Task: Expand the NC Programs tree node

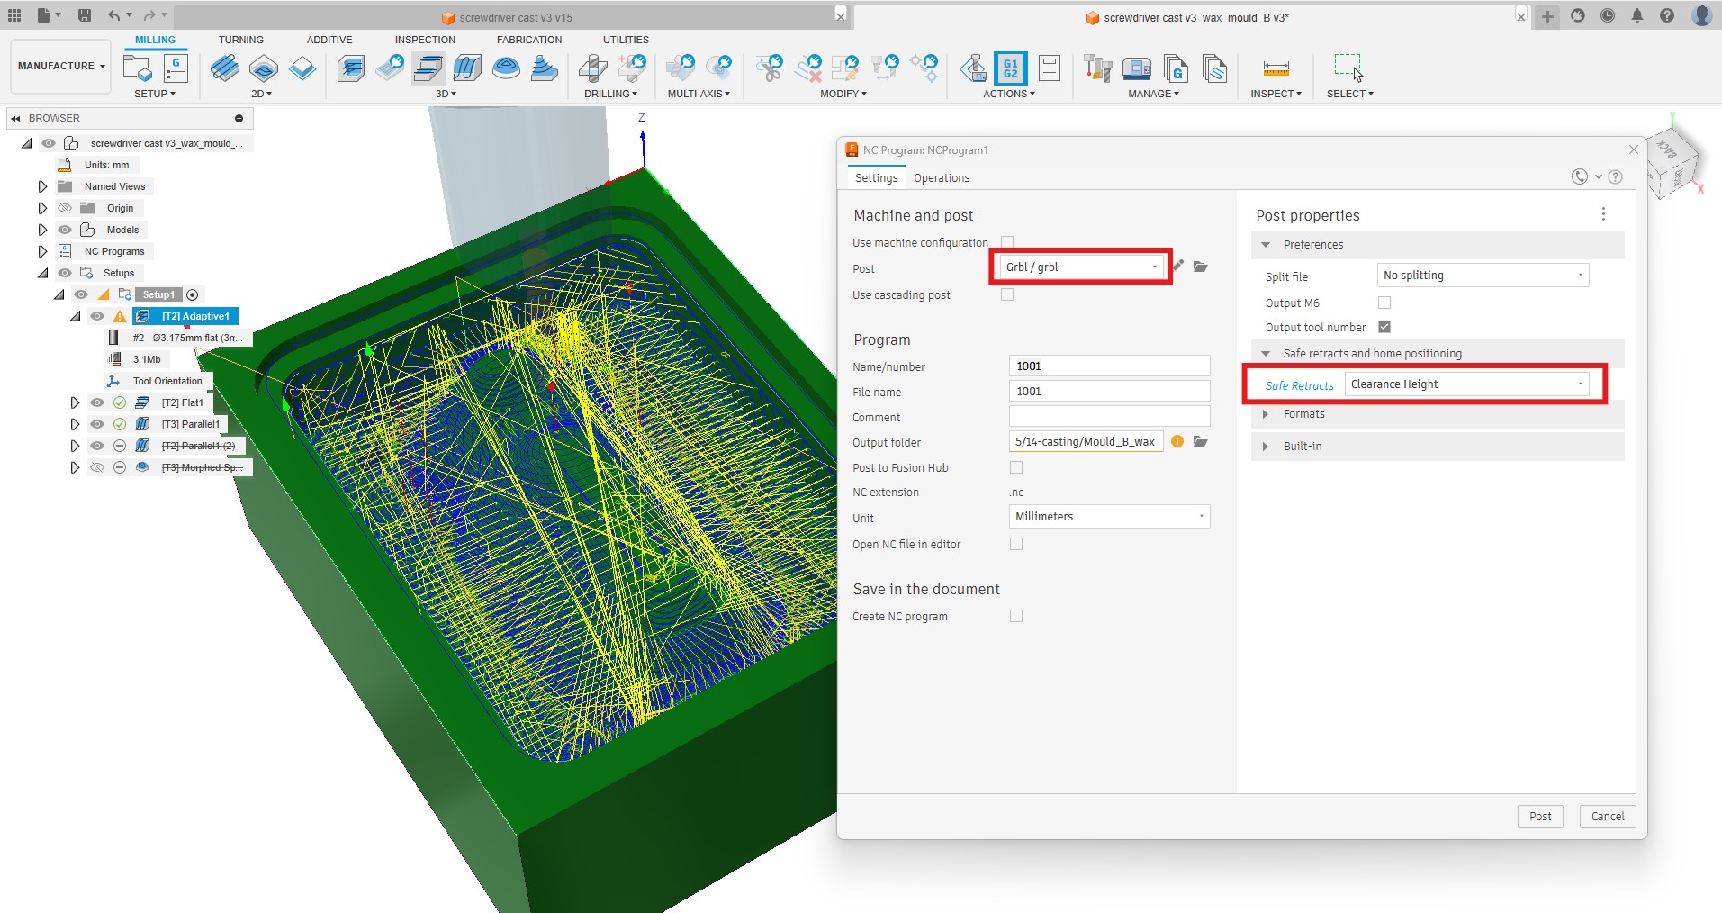Action: click(x=42, y=251)
